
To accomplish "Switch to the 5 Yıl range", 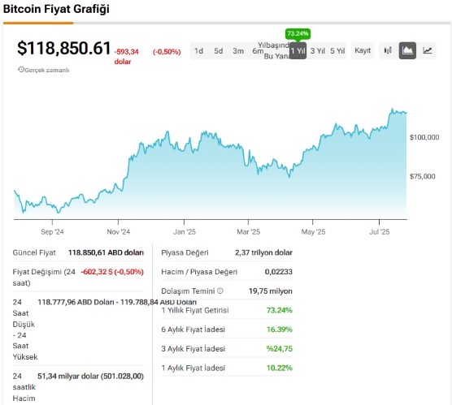I will [x=337, y=51].
